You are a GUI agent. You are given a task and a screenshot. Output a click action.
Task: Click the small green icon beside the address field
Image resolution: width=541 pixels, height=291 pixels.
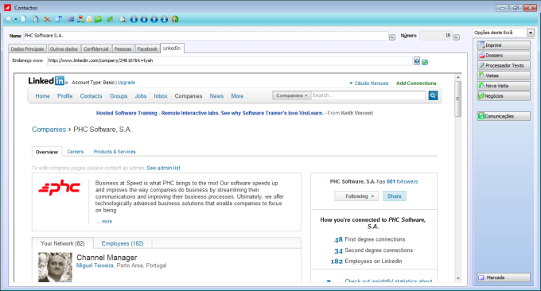pyautogui.click(x=425, y=62)
